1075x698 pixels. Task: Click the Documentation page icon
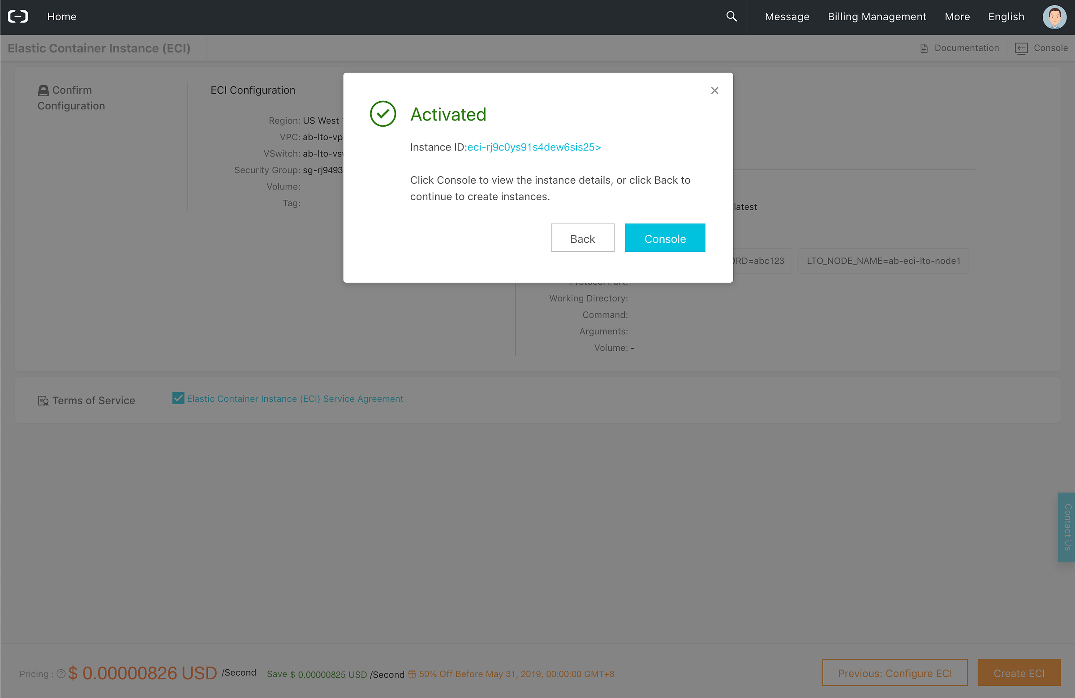924,48
